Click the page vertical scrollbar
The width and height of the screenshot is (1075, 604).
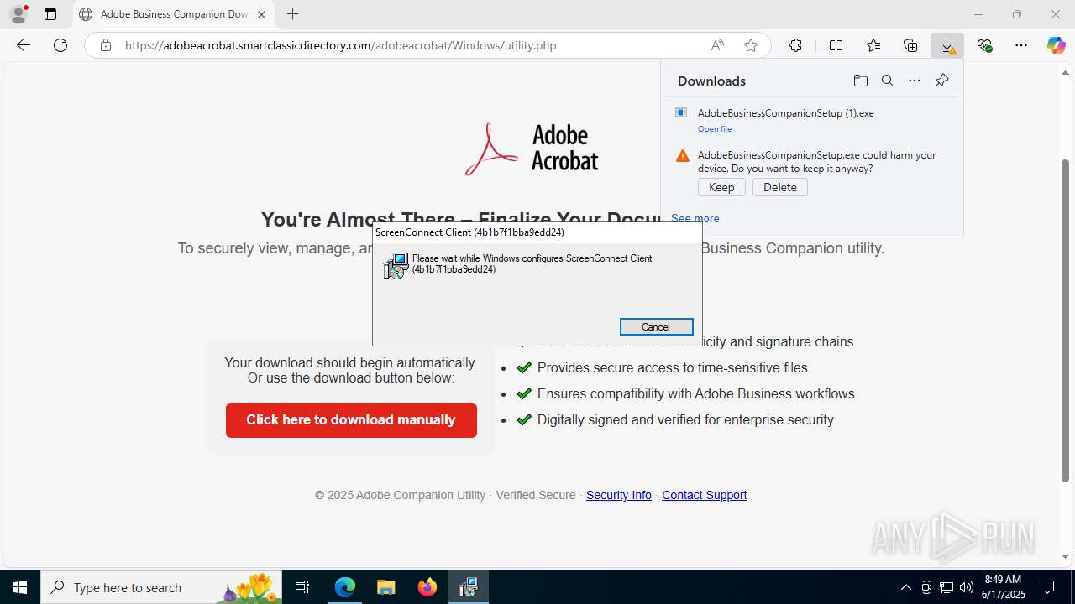click(x=1066, y=319)
